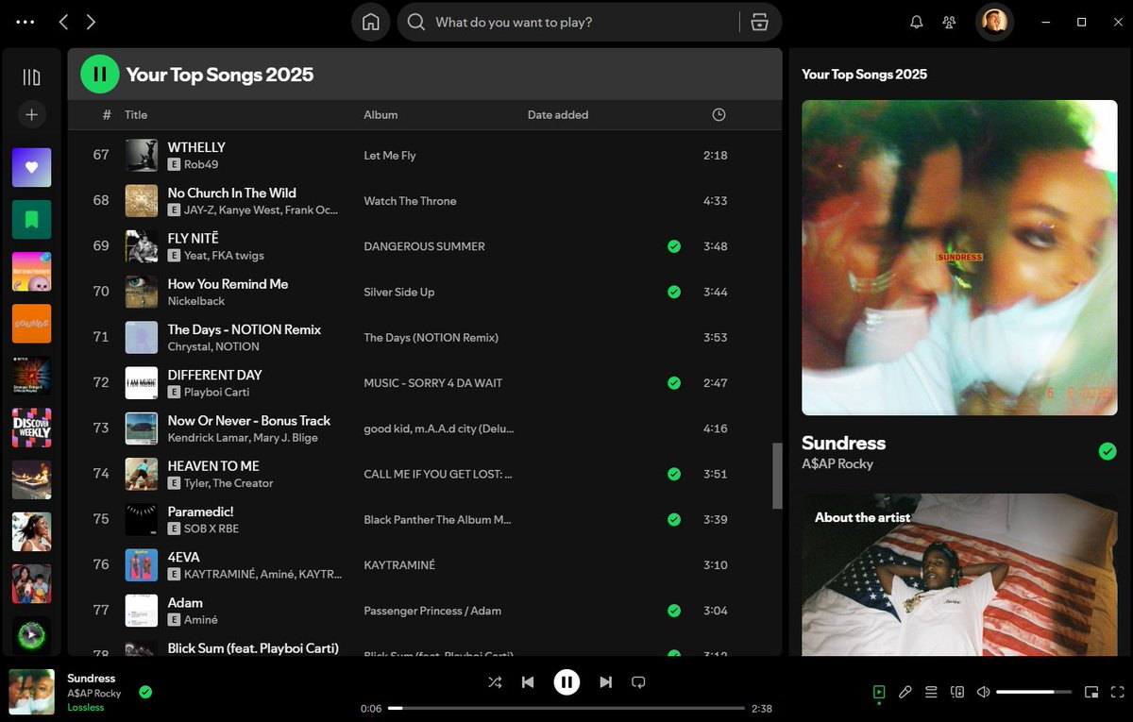Toggle saved checkmark beside Sundress in side panel

tap(1108, 452)
